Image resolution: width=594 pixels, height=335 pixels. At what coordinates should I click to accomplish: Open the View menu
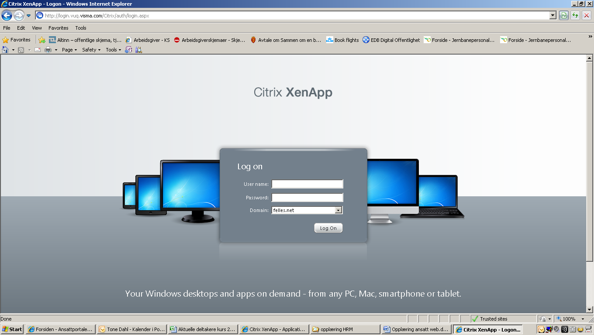(37, 28)
